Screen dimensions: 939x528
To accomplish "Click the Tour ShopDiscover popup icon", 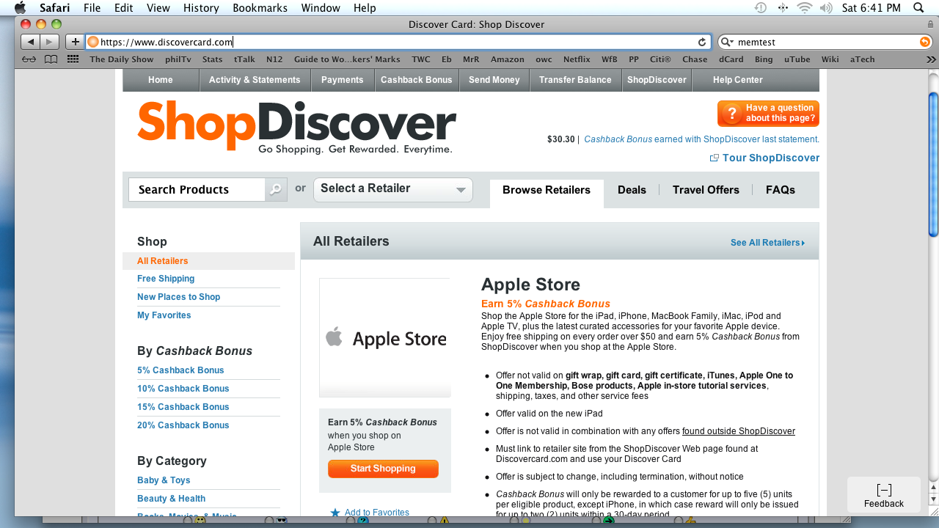I will click(714, 158).
